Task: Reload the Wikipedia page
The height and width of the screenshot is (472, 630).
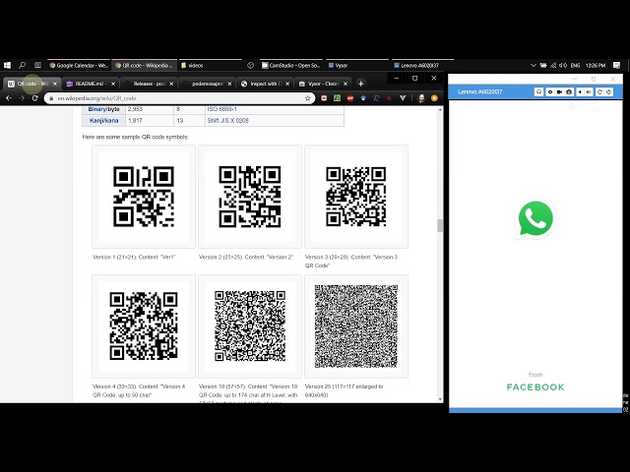Action: (35, 98)
